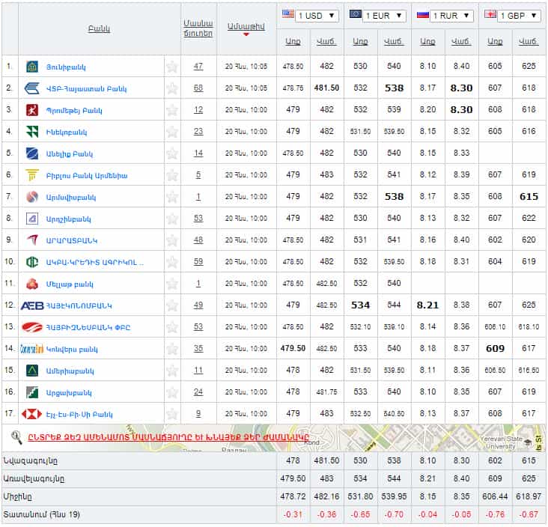Toggle favorite star for Յունիբանկ

pyautogui.click(x=172, y=67)
